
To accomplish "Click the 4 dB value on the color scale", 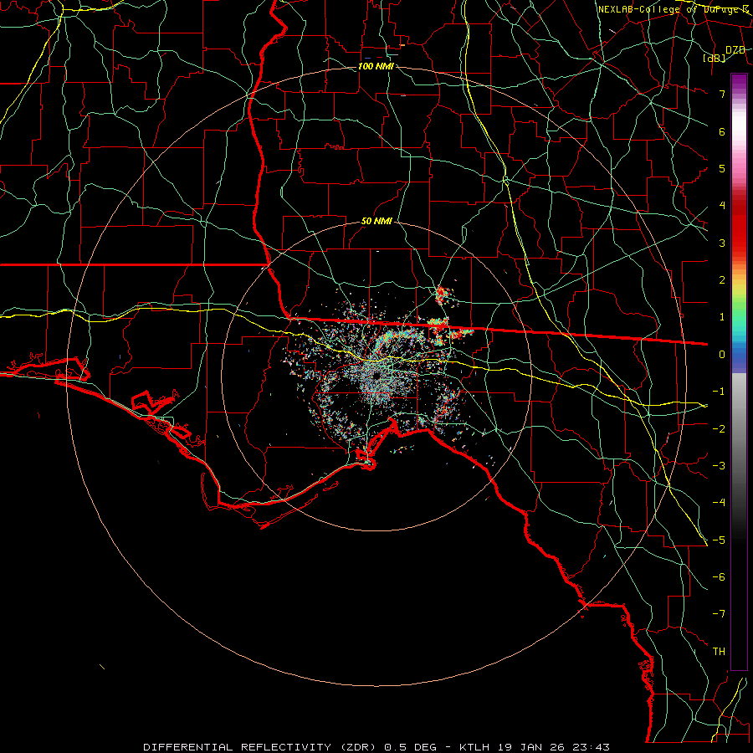I will (722, 206).
